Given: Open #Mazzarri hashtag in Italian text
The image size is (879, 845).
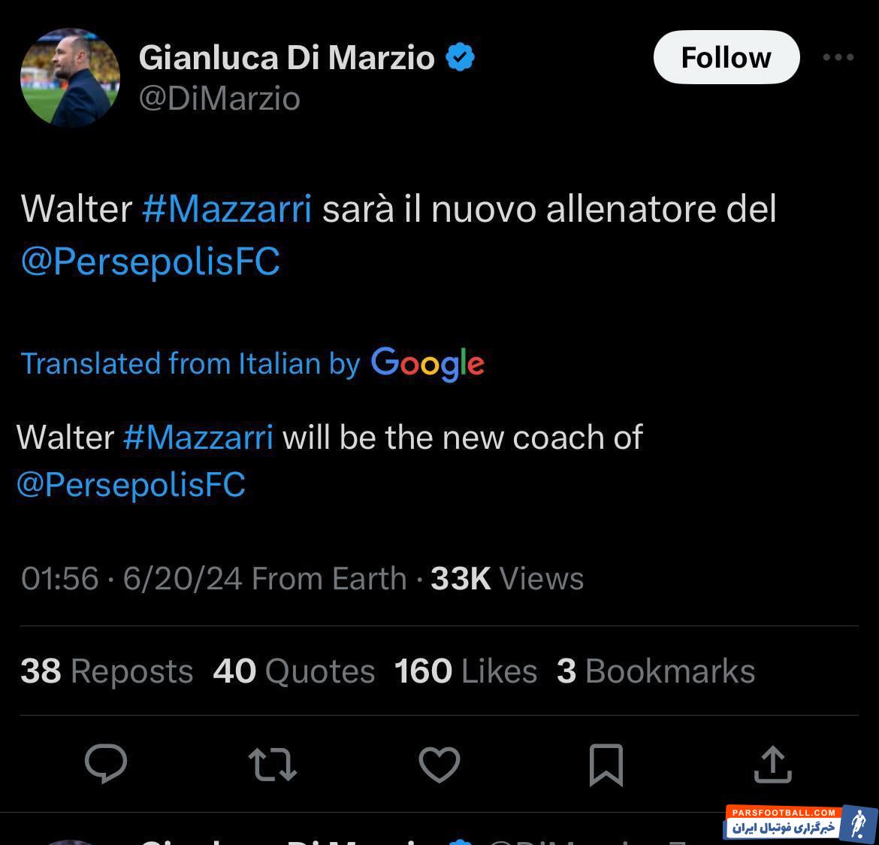Looking at the screenshot, I should click(227, 209).
